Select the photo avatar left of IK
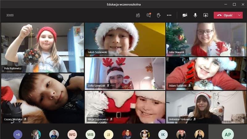 pos(145,134)
